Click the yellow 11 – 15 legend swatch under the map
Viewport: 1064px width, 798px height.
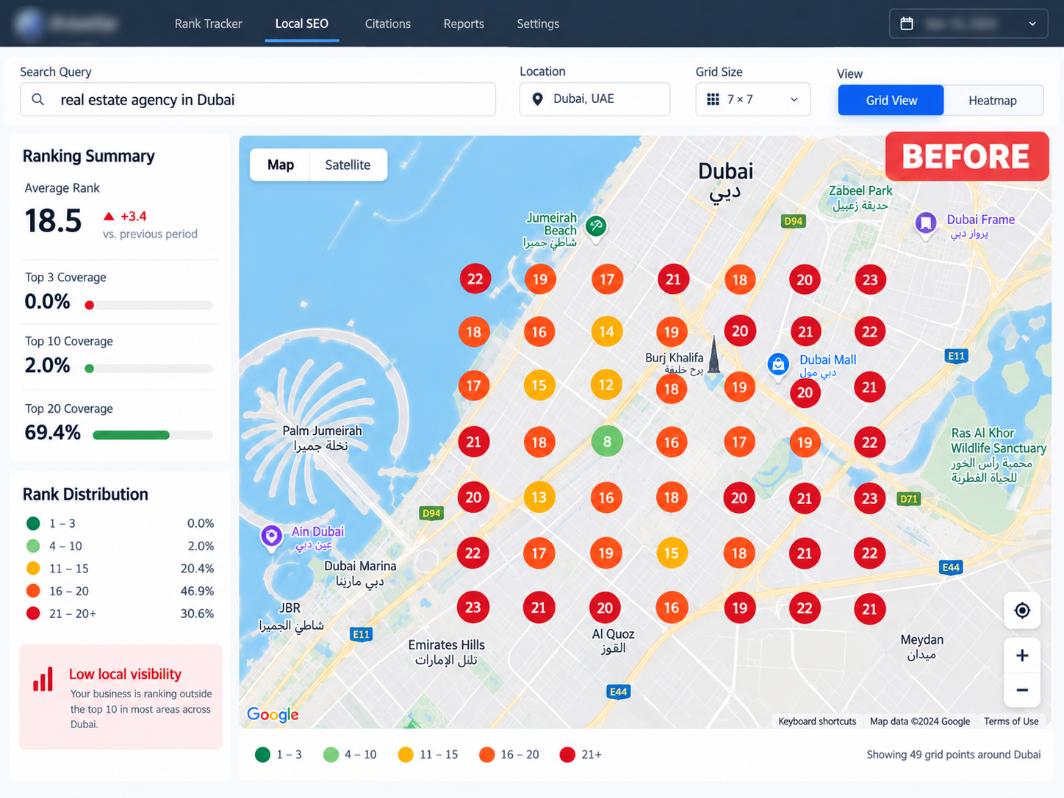click(x=406, y=755)
